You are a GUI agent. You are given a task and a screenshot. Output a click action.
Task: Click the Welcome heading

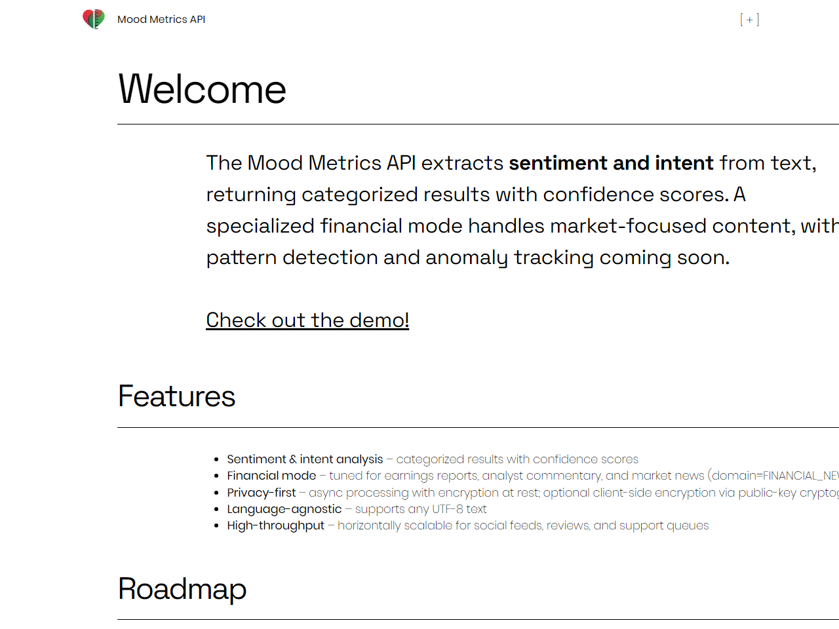point(202,89)
